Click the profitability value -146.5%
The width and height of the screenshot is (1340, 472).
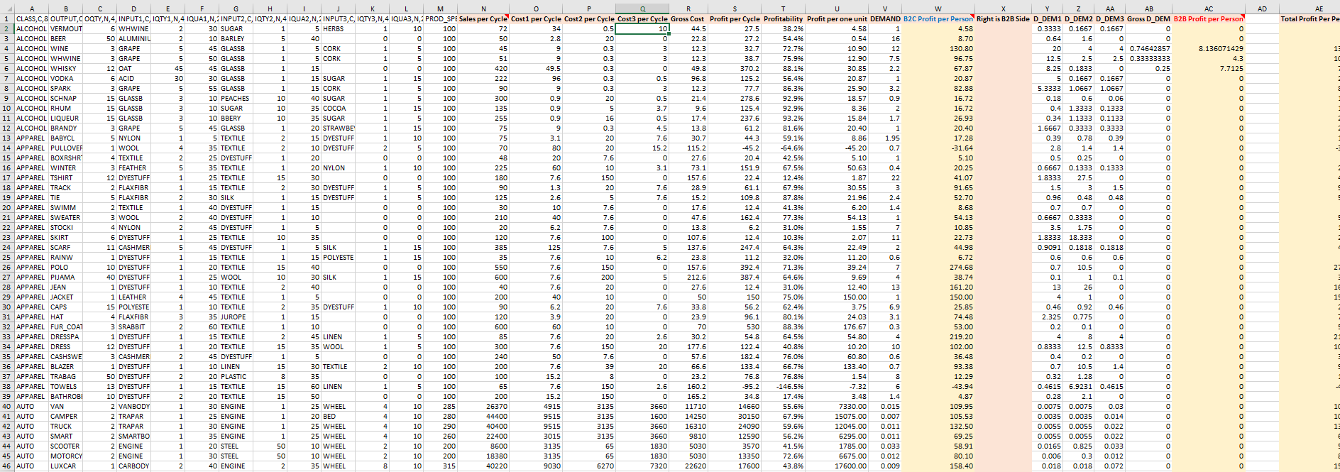click(x=784, y=387)
